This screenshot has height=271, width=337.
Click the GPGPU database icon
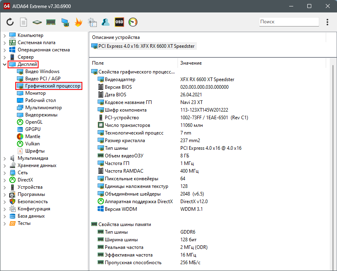tap(20, 129)
